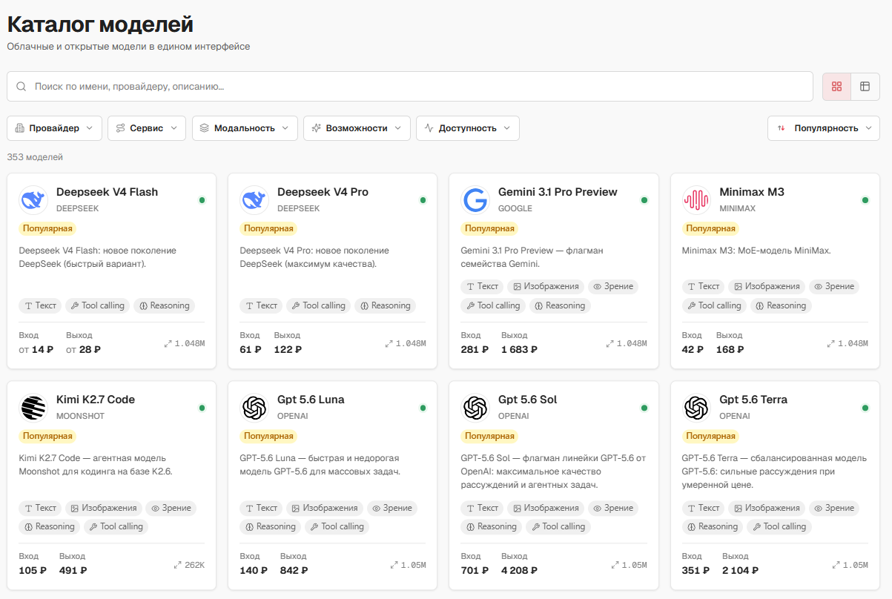Click output price 491 ₽ on Kimi K2.7 Code
Viewport: 892px width, 599px height.
tap(73, 570)
